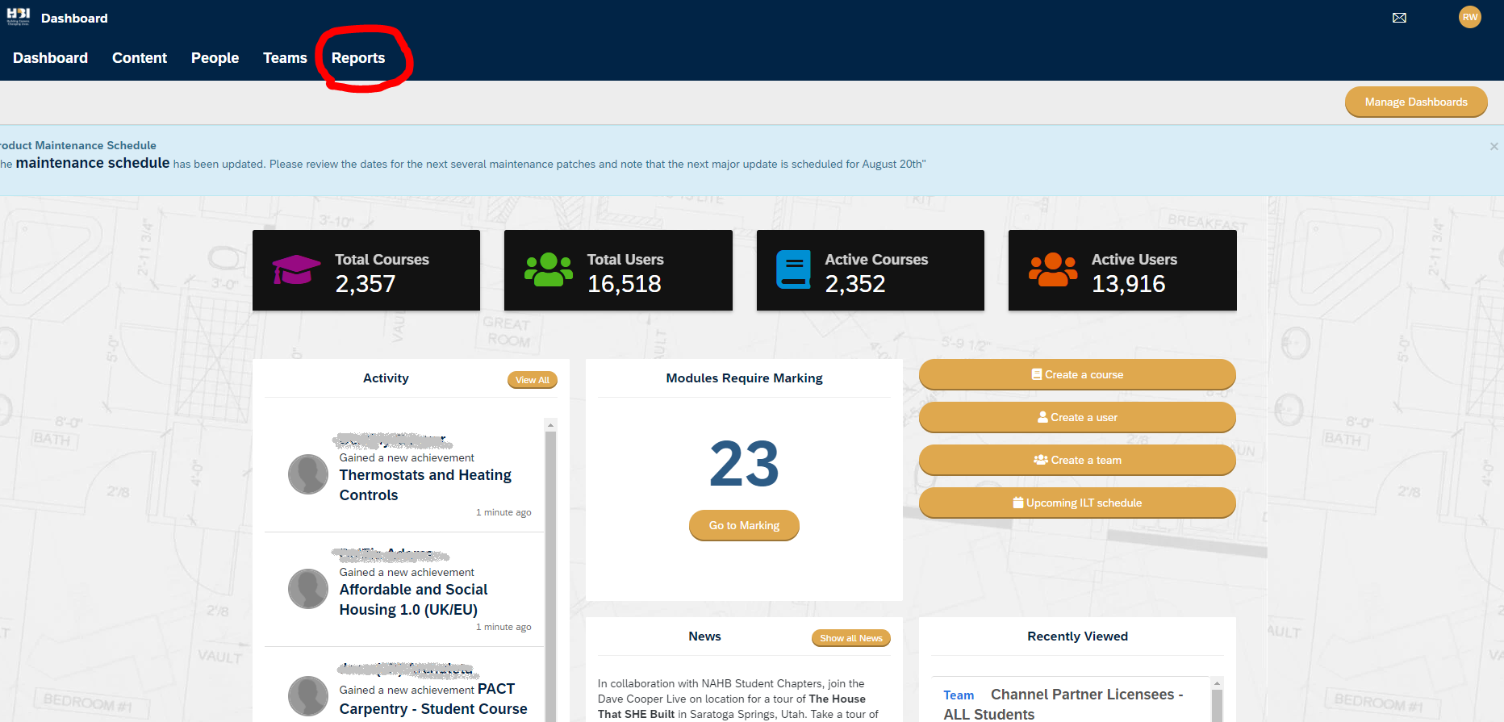Click the orange Active Users icon
Viewport: 1504px width, 722px height.
(x=1052, y=270)
